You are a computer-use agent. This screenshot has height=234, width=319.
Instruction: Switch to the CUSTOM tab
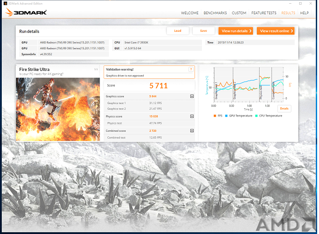pos(239,13)
